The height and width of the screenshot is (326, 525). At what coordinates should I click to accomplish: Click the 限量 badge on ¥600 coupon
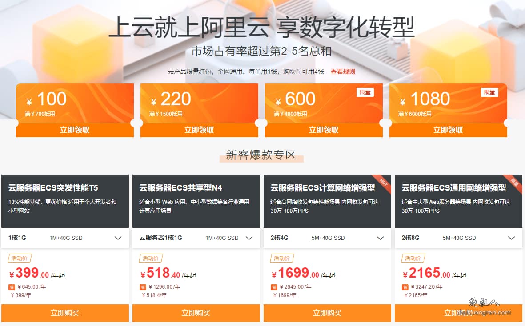[365, 92]
